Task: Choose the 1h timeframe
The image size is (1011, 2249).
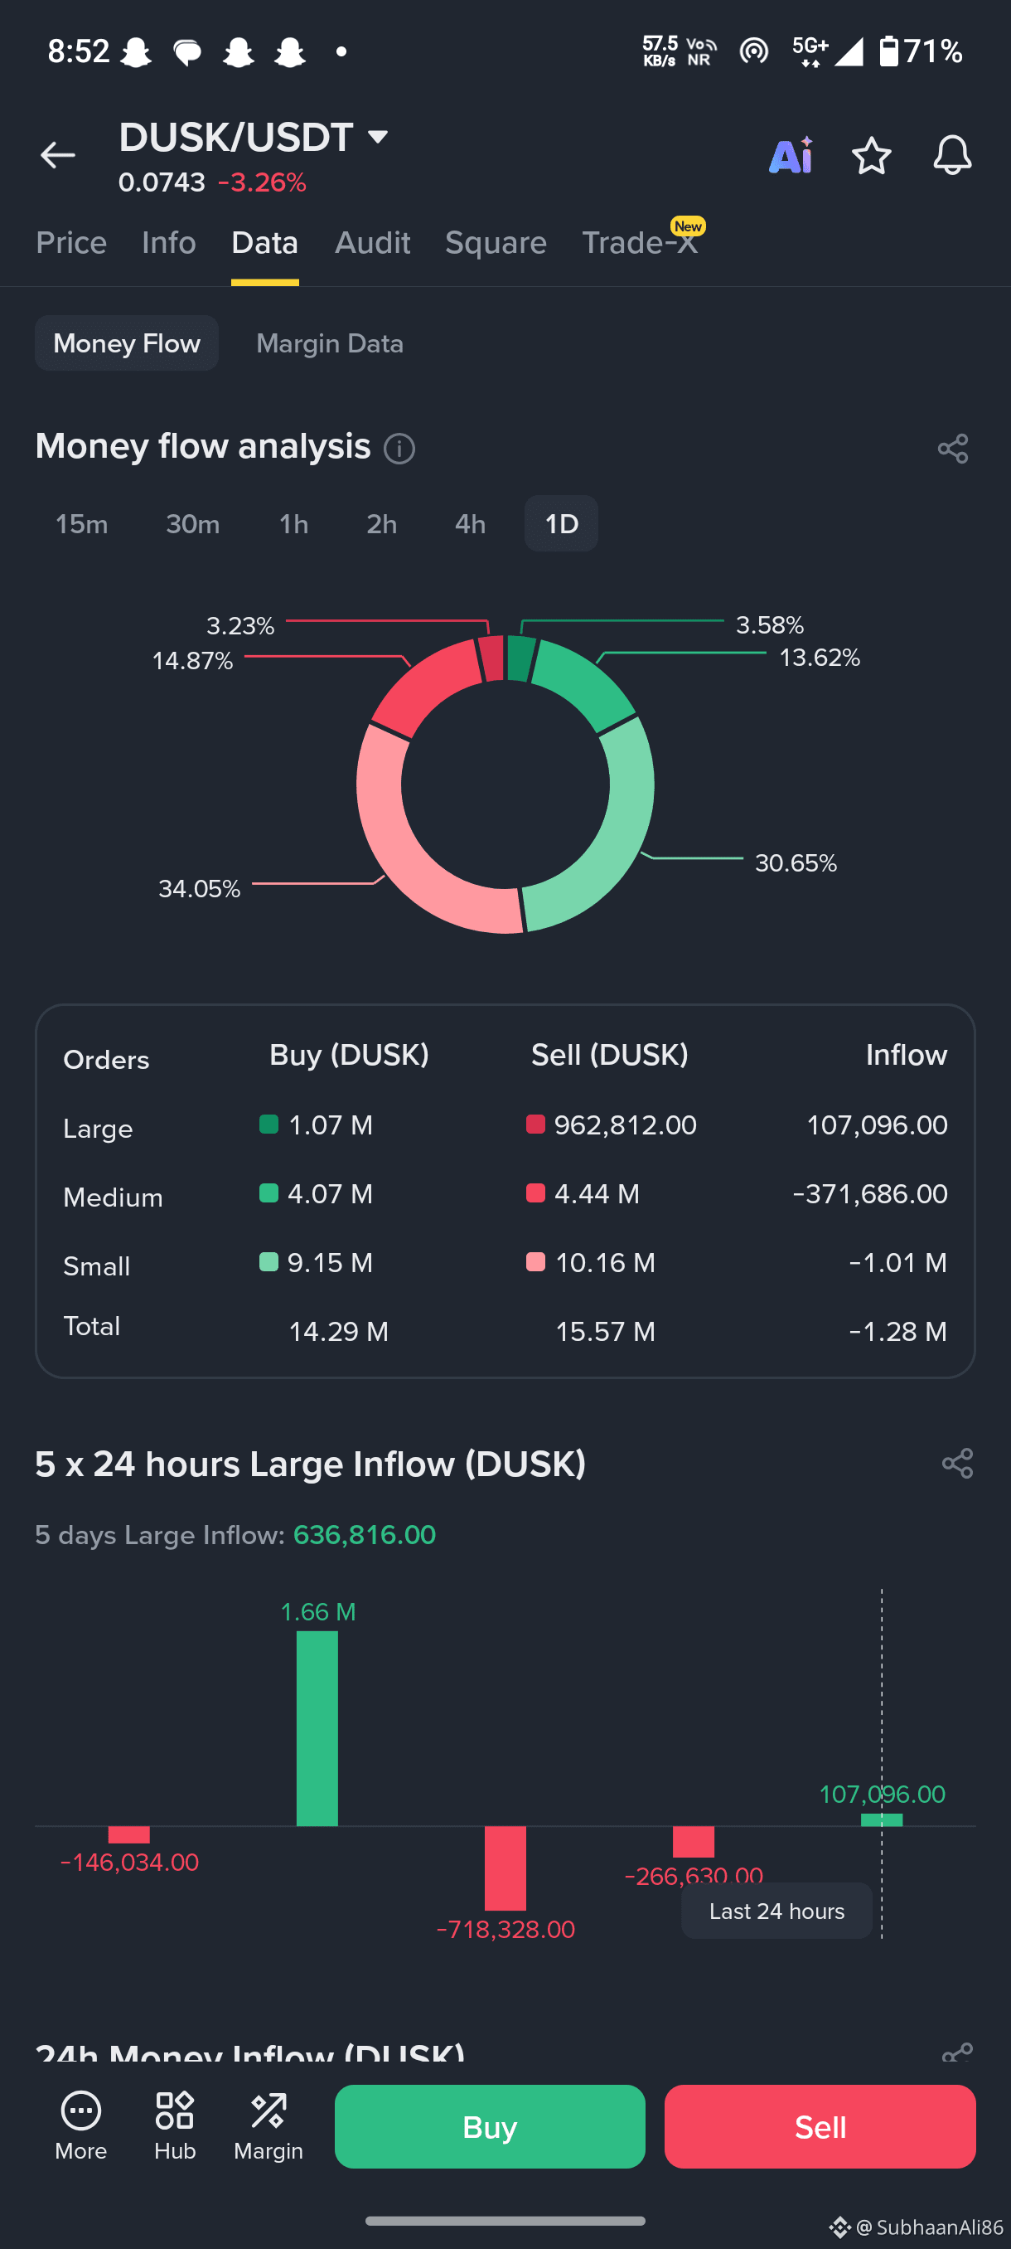Action: point(294,524)
